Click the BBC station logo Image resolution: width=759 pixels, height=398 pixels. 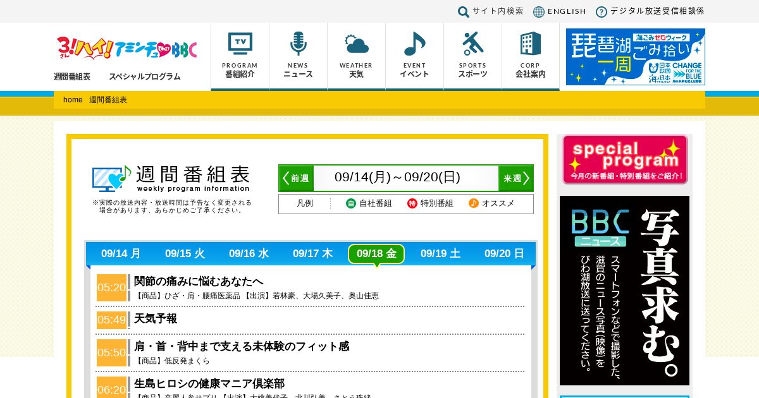pyautogui.click(x=126, y=47)
